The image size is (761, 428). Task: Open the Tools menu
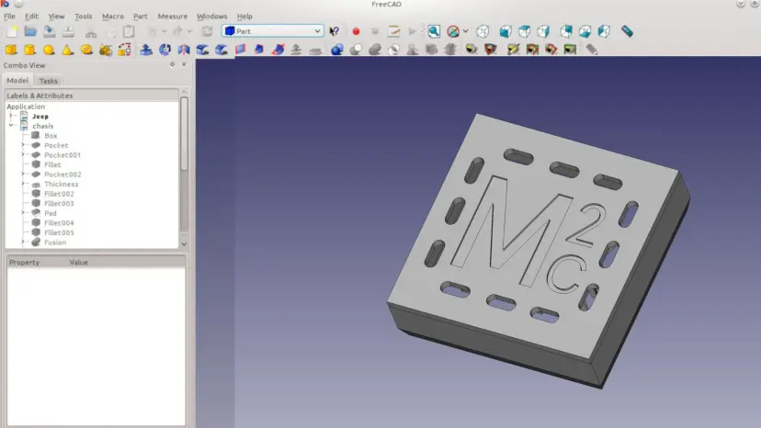pos(83,16)
